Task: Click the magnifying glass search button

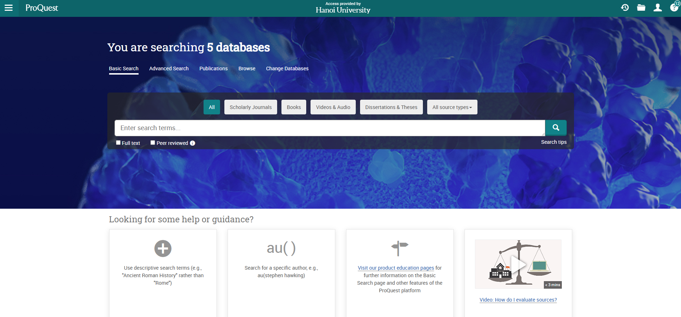Action: coord(556,128)
